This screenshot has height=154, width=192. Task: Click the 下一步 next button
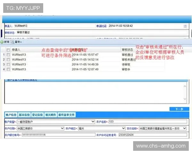coord(179,109)
